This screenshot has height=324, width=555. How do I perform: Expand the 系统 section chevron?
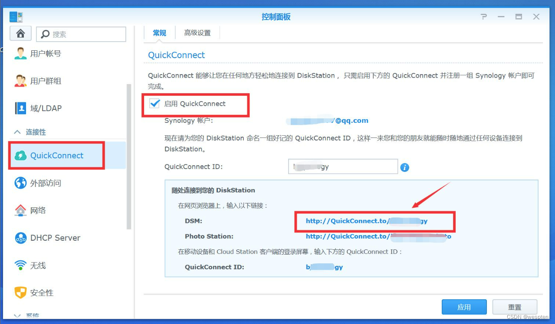click(17, 316)
